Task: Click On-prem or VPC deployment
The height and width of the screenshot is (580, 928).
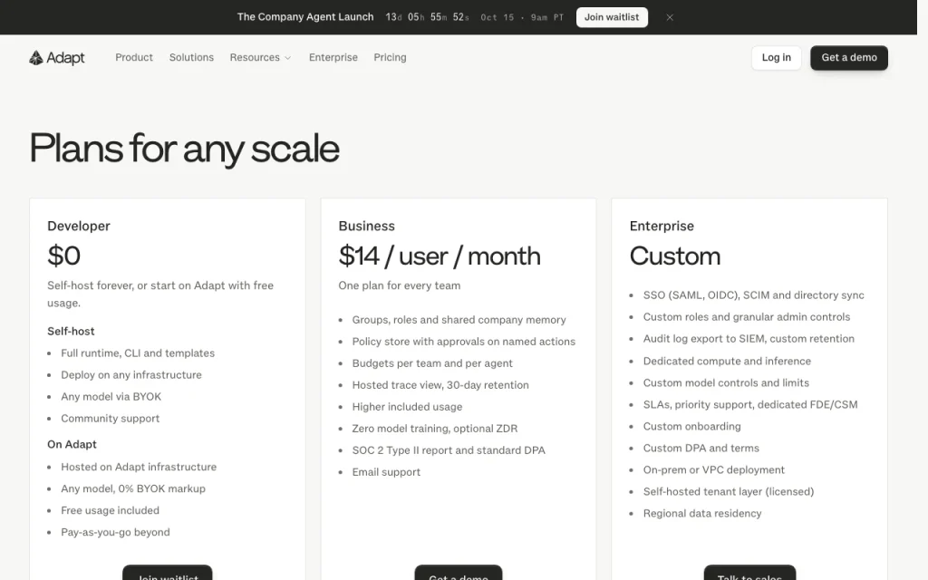Action: 714,470
